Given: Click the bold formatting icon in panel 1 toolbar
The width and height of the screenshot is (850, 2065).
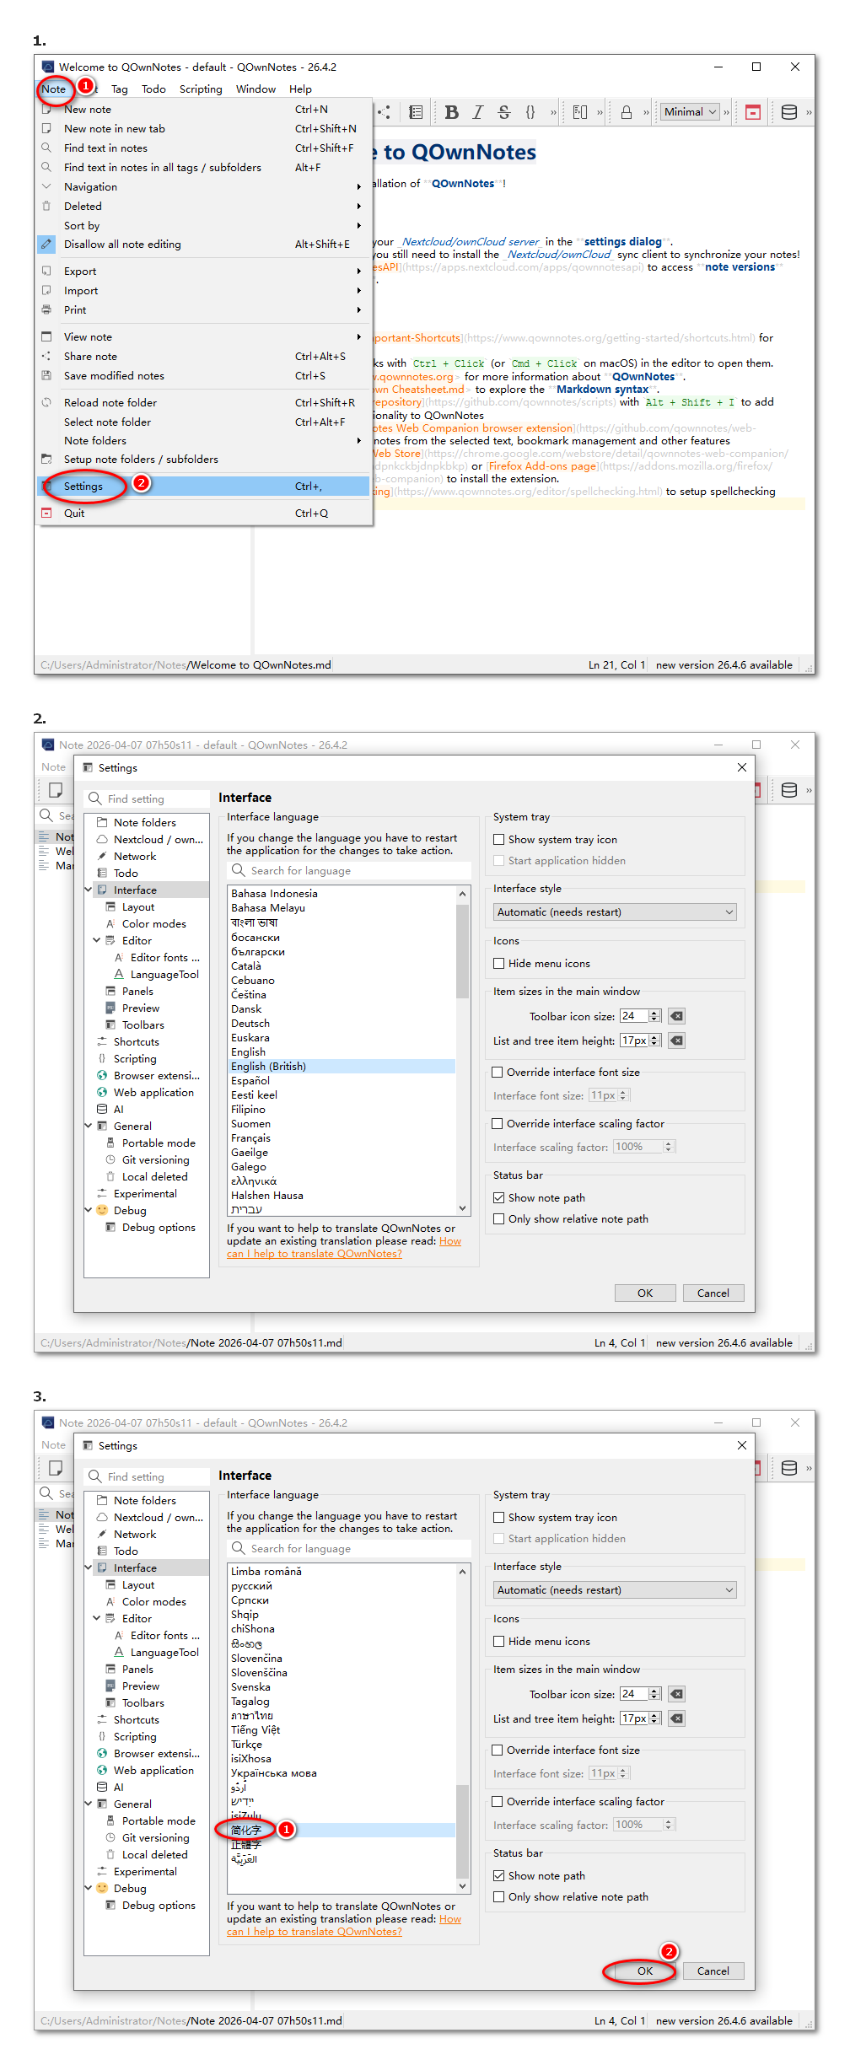Looking at the screenshot, I should [x=452, y=112].
